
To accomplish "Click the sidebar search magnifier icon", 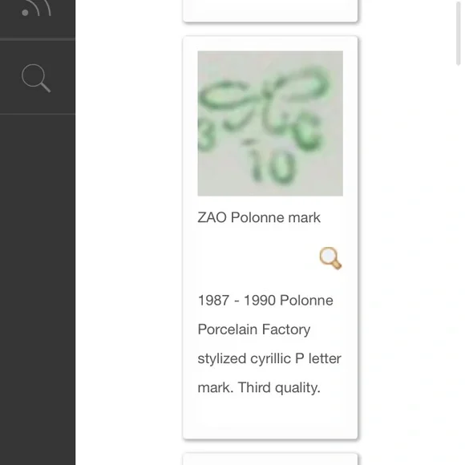I will [36, 78].
